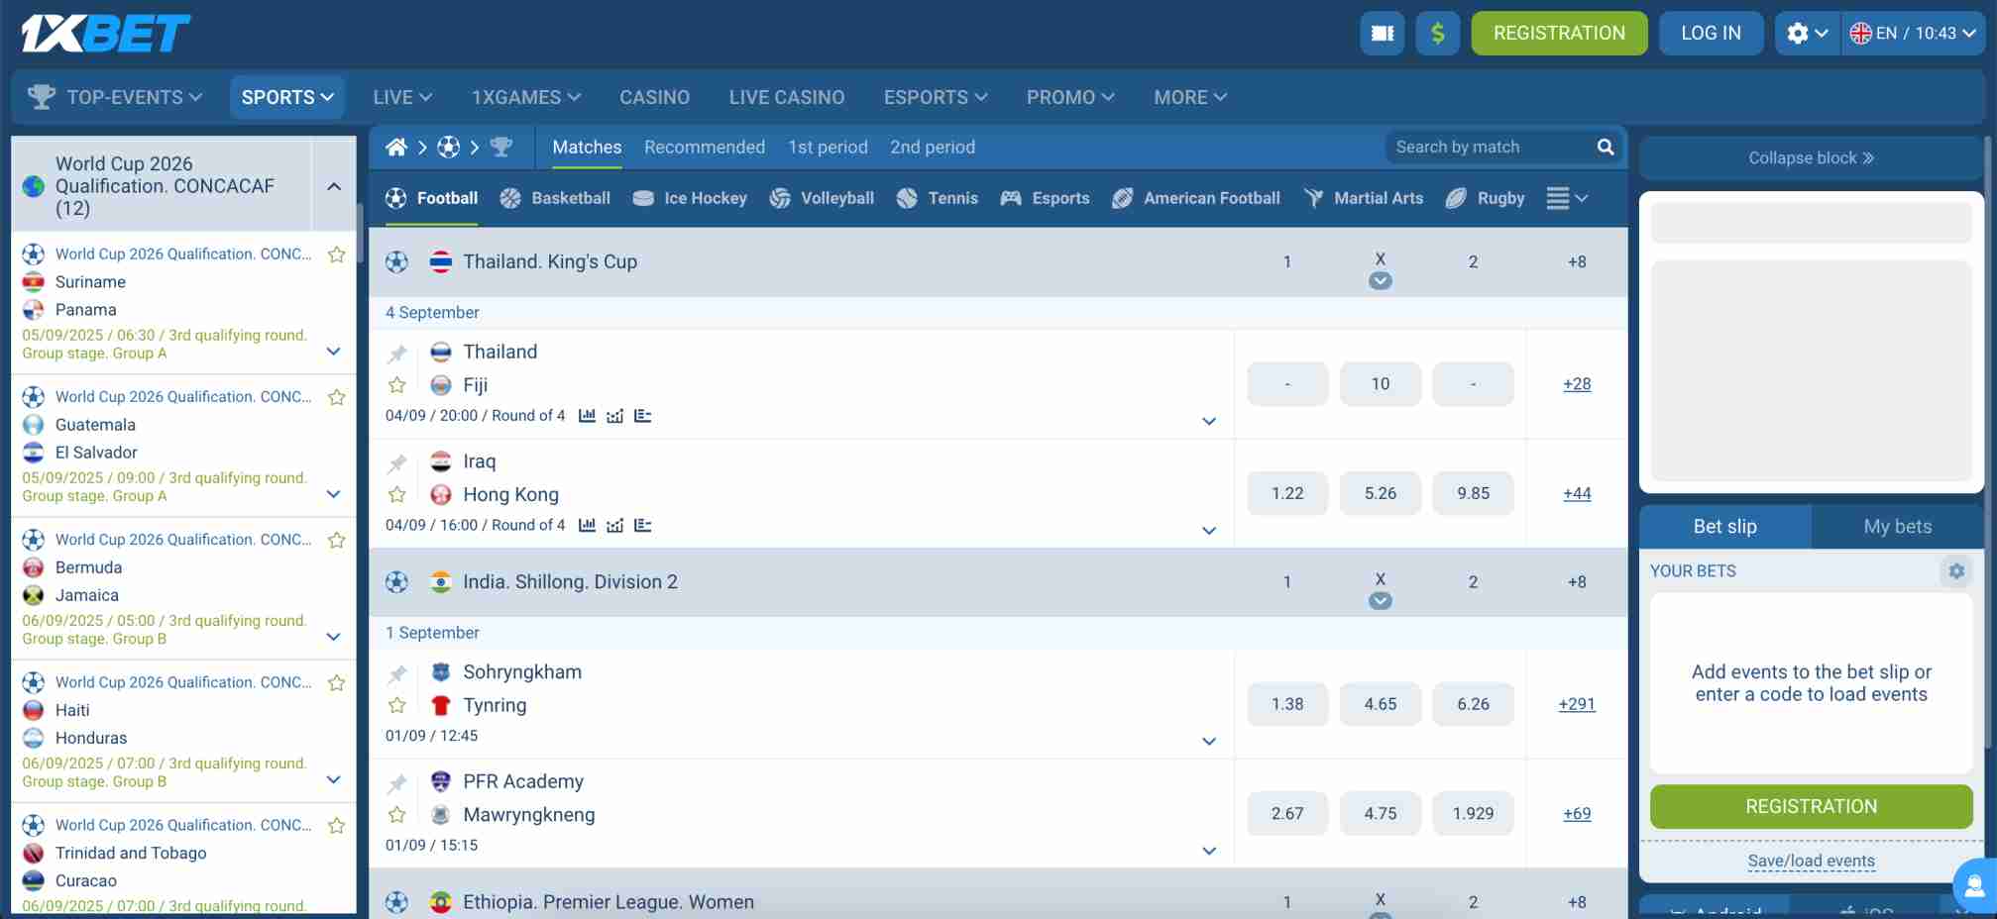Click the football icon in breadcrumb

coord(449,148)
